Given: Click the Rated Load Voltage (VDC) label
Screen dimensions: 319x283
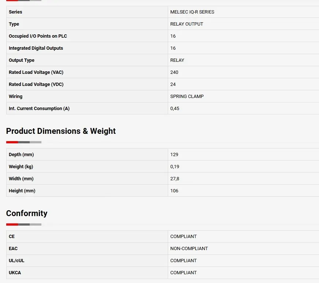Looking at the screenshot, I should [36, 84].
